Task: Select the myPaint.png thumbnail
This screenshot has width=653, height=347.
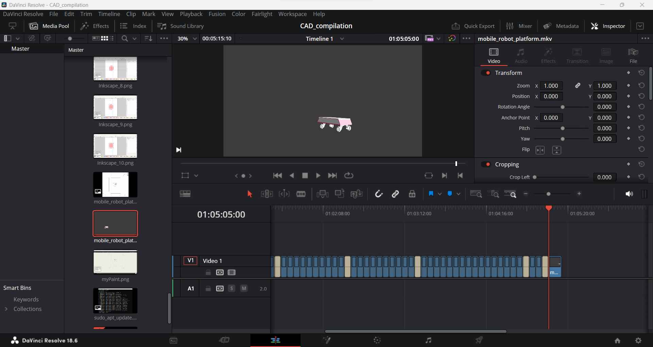Action: point(115,262)
